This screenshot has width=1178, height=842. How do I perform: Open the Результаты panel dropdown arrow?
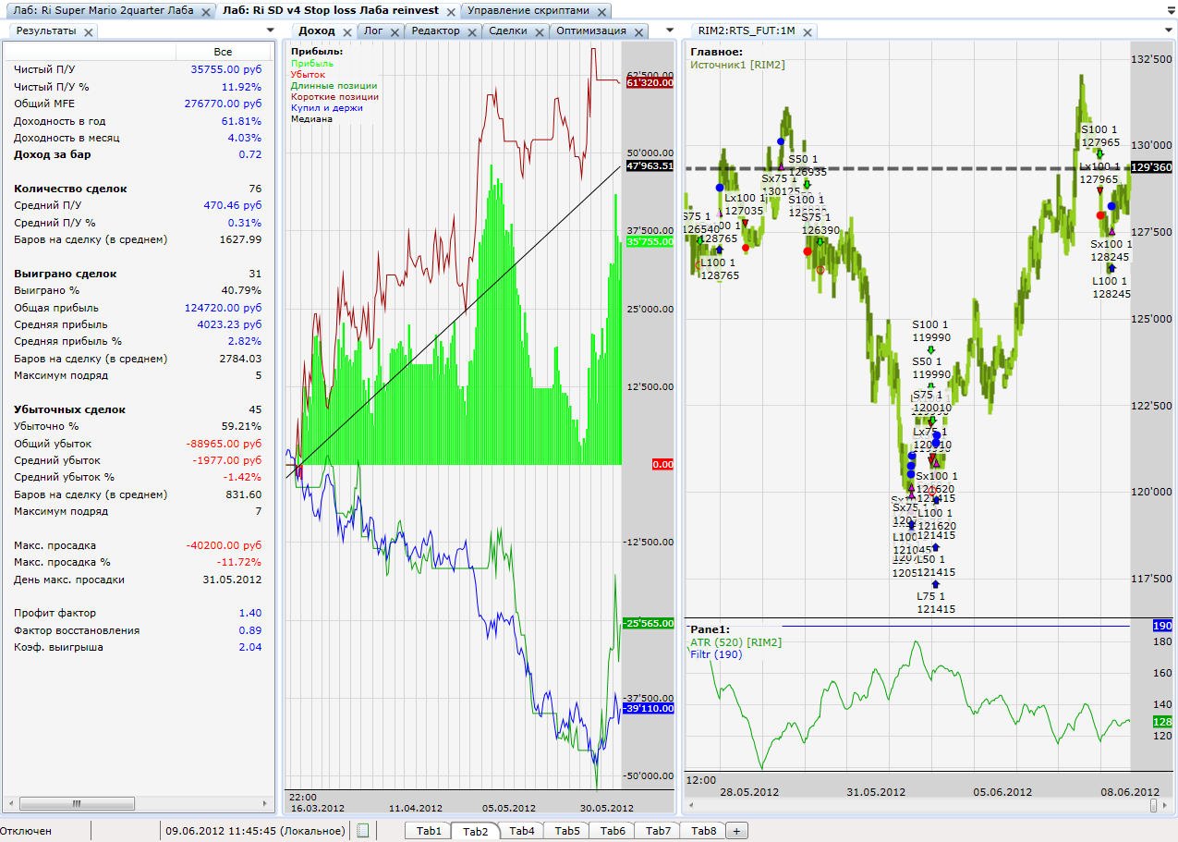[270, 31]
